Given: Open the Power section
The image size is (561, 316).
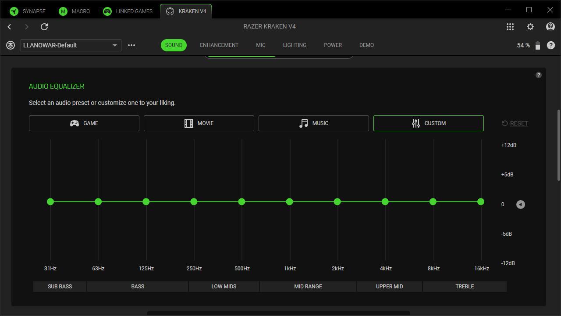Looking at the screenshot, I should pyautogui.click(x=333, y=45).
